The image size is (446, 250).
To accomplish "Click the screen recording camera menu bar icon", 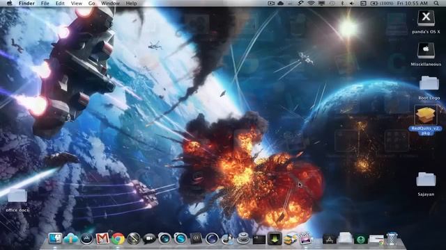I will (x=271, y=3).
